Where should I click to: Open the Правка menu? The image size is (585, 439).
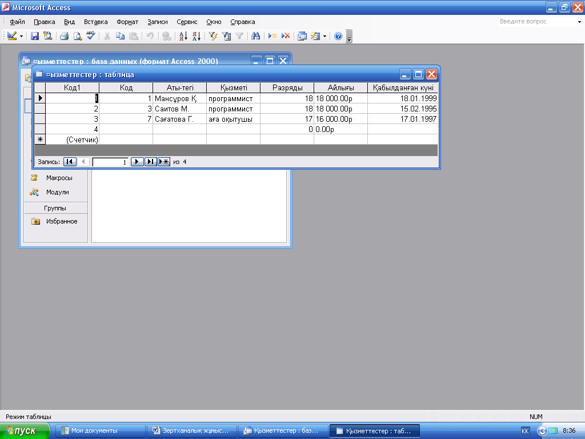pos(45,22)
